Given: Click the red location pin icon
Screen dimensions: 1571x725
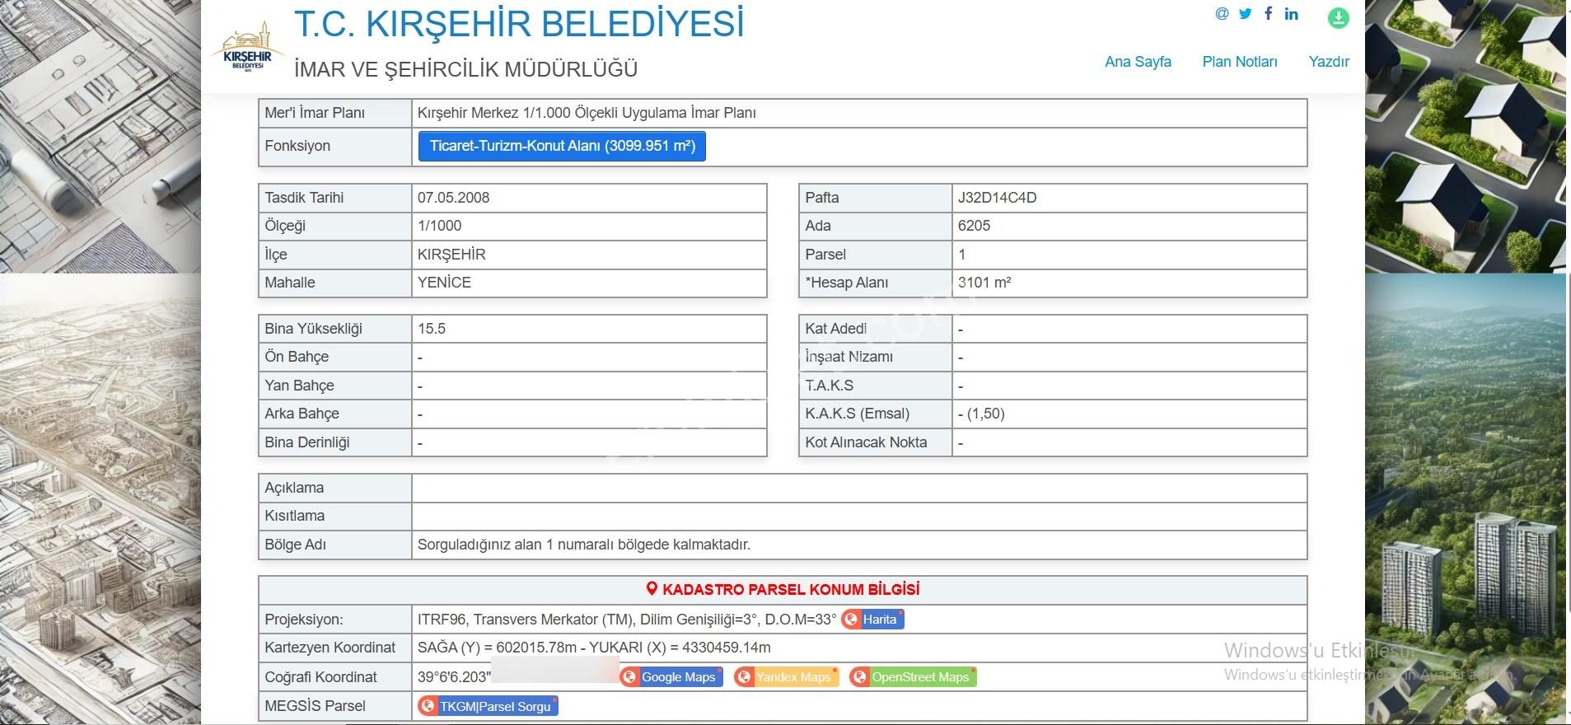Looking at the screenshot, I should (652, 589).
